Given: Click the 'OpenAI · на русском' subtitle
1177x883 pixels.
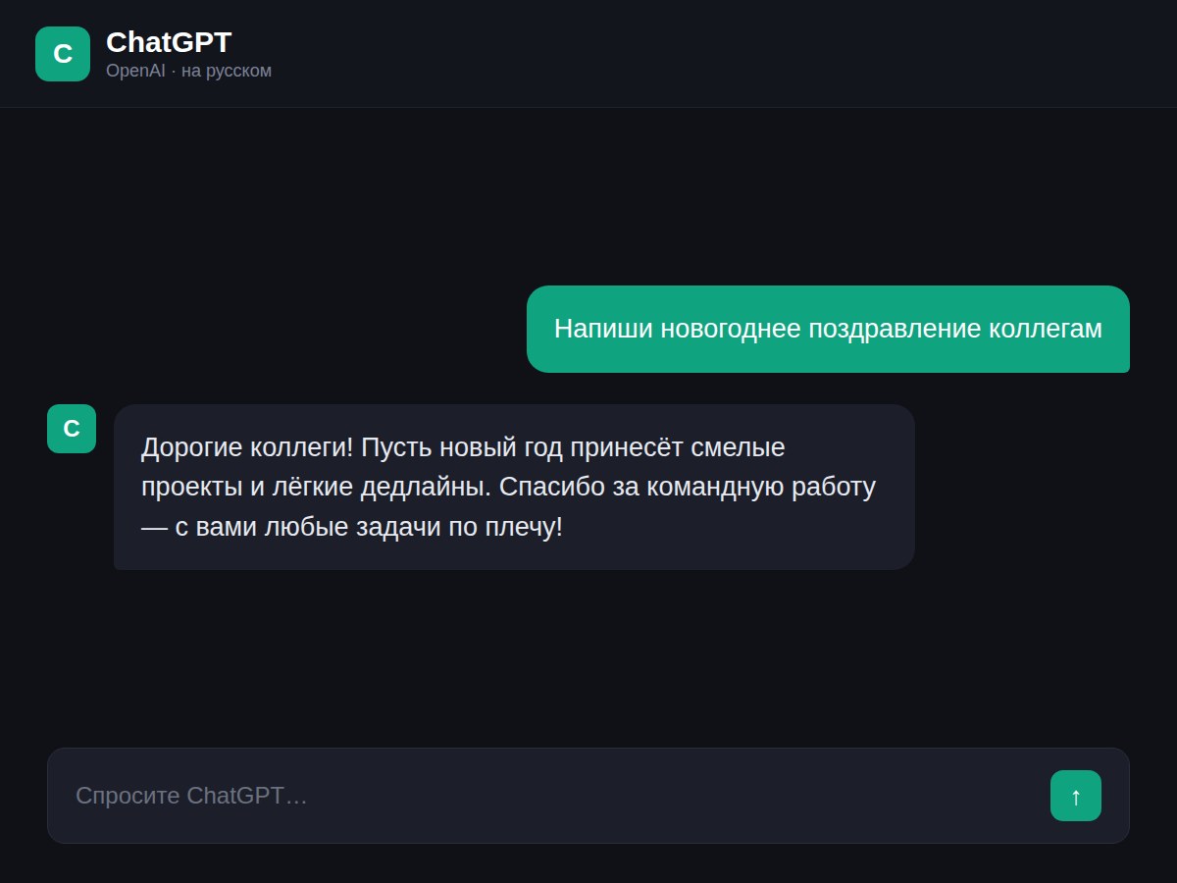Looking at the screenshot, I should coord(188,71).
